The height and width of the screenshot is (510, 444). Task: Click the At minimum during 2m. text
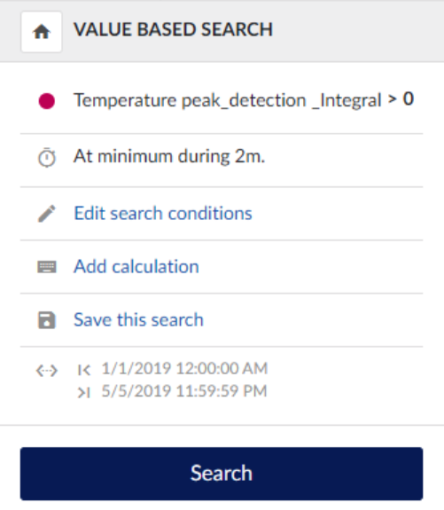click(169, 156)
